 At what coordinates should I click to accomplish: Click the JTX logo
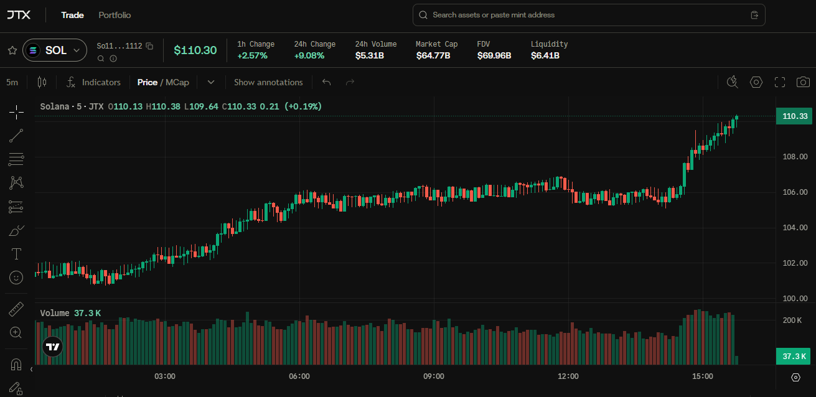(x=19, y=14)
